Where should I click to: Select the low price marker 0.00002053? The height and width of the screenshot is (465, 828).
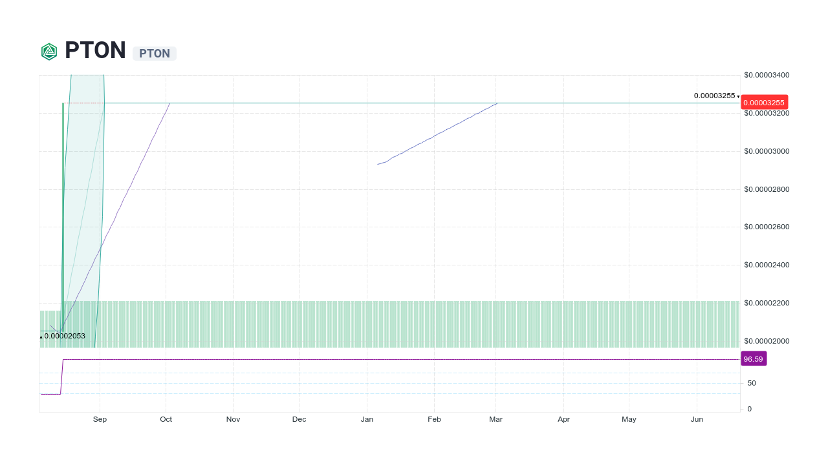pyautogui.click(x=62, y=336)
